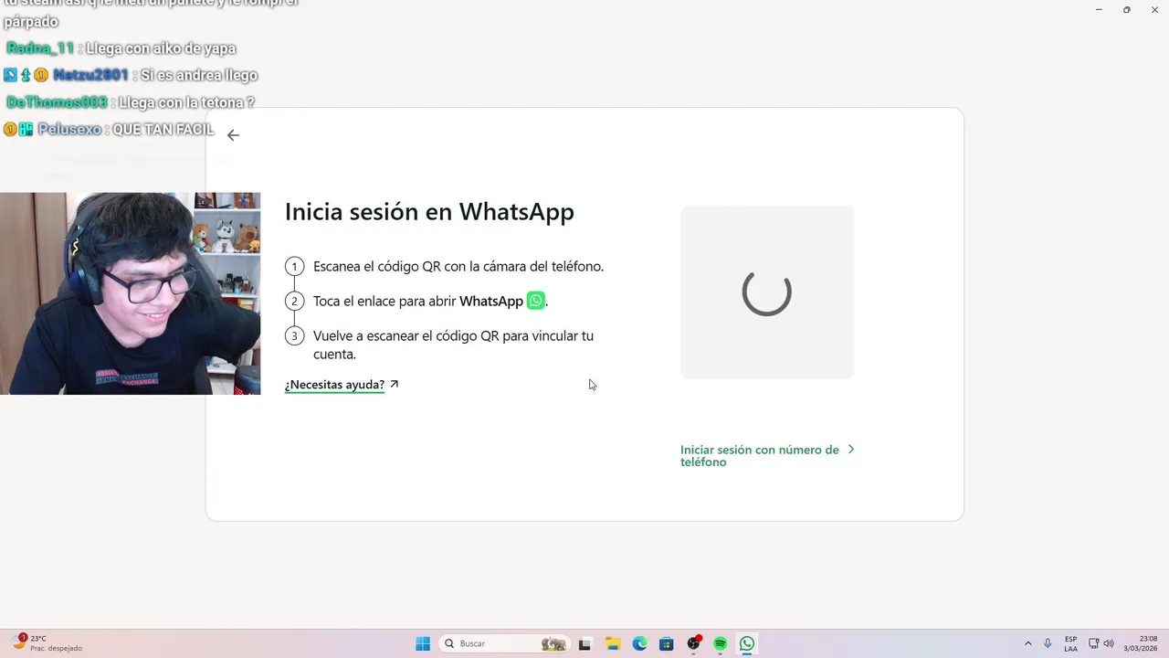Open the Windows Start menu
Image resolution: width=1169 pixels, height=658 pixels.
(x=423, y=643)
